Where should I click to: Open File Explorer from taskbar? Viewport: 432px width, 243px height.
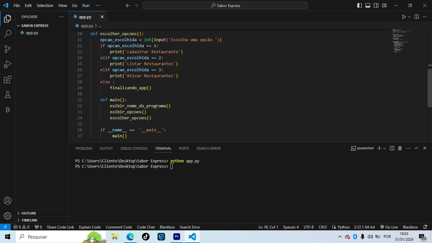(x=114, y=237)
